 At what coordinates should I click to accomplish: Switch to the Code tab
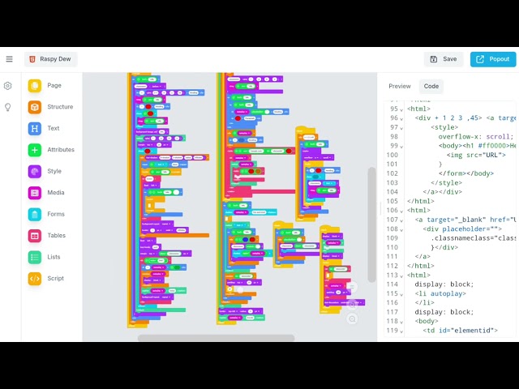(x=431, y=86)
